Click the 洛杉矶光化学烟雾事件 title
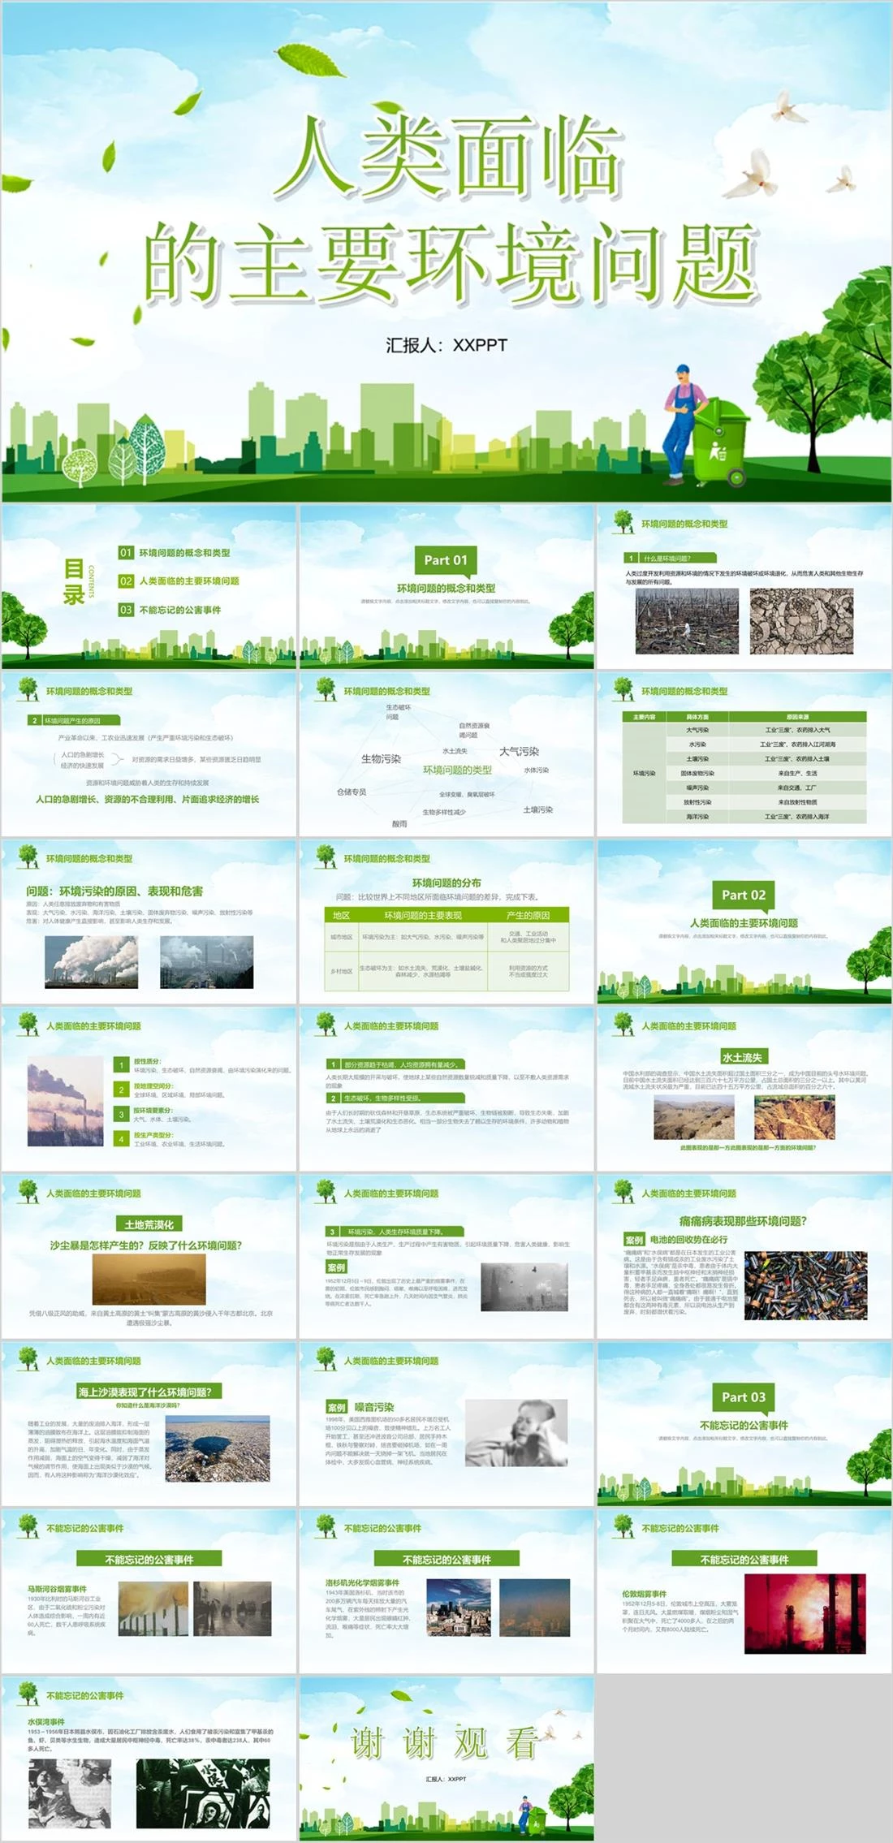Image resolution: width=893 pixels, height=1843 pixels. 363,1583
